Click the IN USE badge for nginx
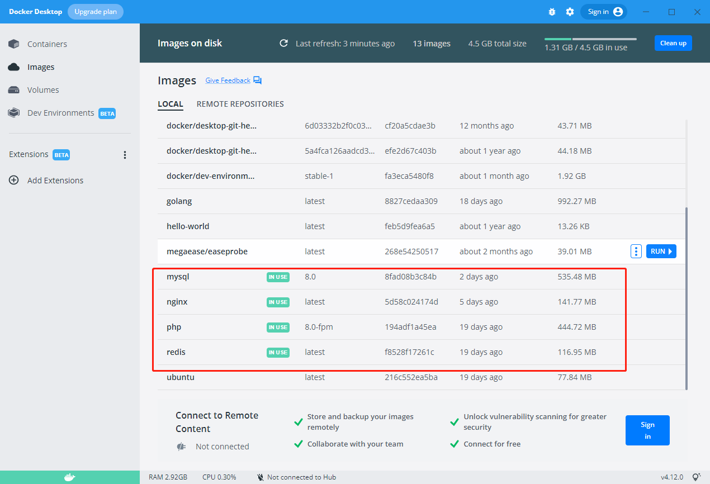 pyautogui.click(x=278, y=302)
